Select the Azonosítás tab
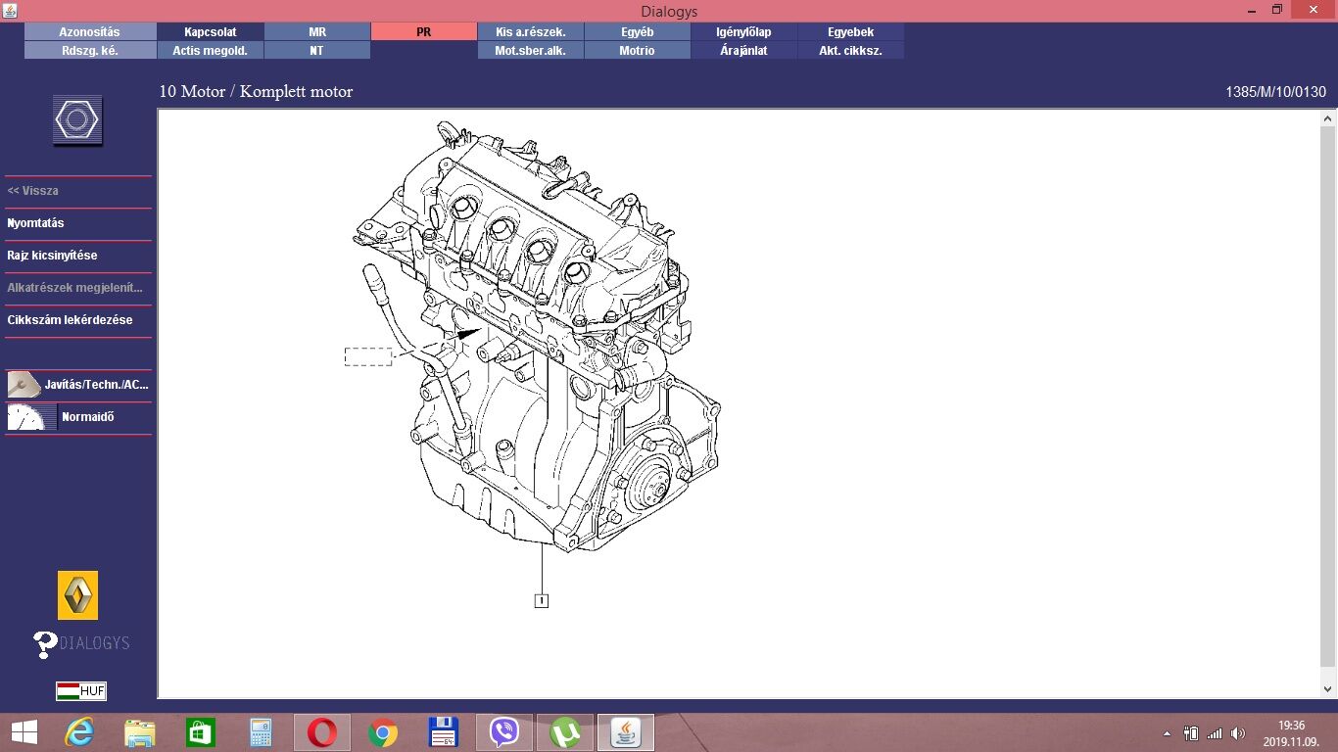This screenshot has width=1338, height=752. (89, 31)
